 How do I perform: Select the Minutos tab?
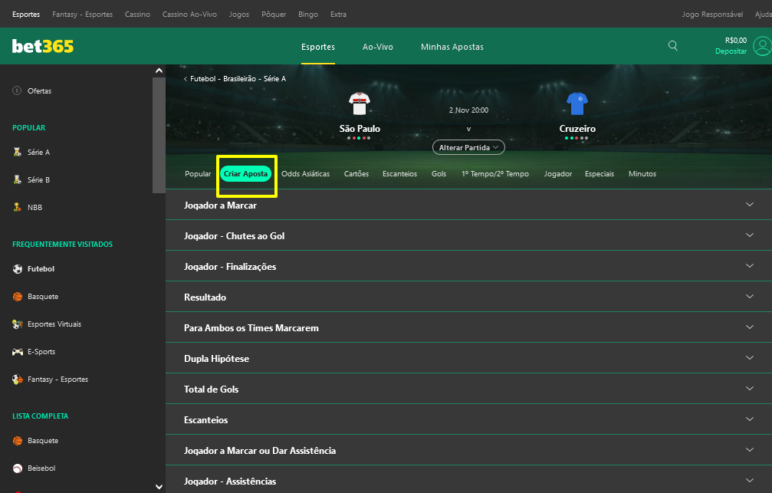642,174
